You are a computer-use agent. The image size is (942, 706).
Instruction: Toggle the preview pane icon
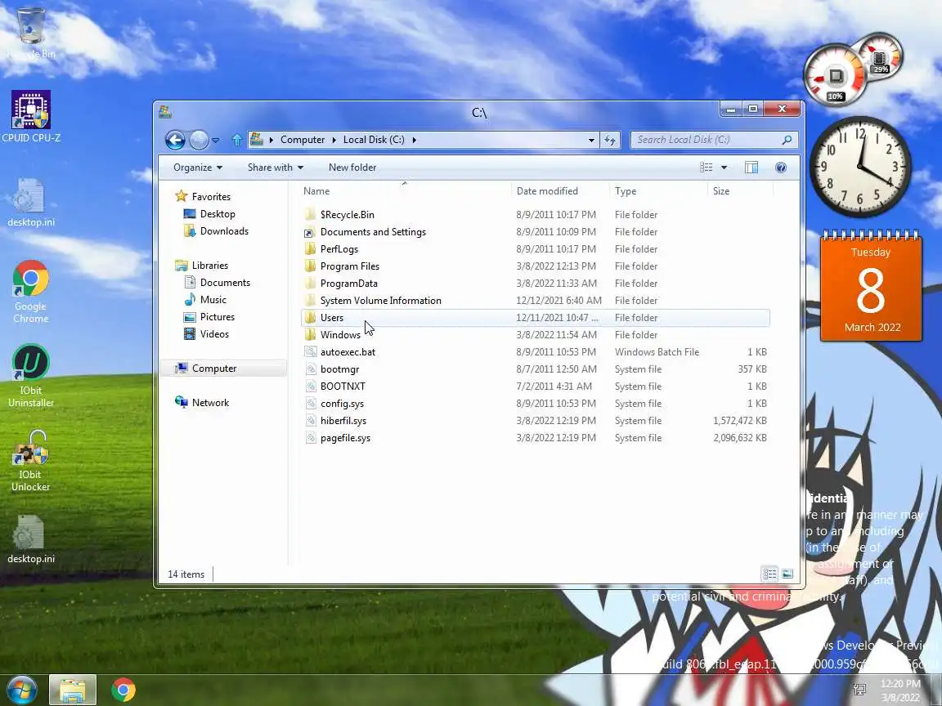[x=751, y=168]
